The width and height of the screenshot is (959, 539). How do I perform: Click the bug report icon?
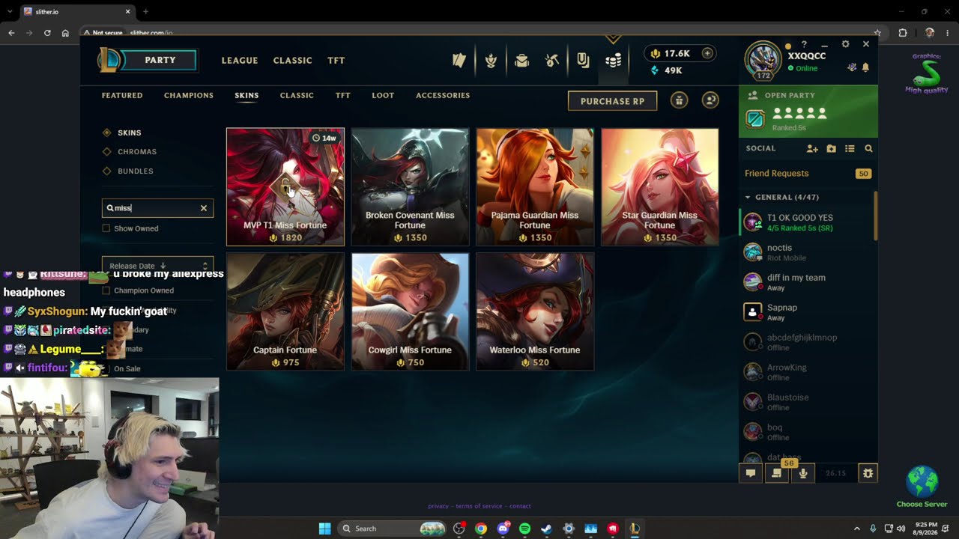pos(868,473)
